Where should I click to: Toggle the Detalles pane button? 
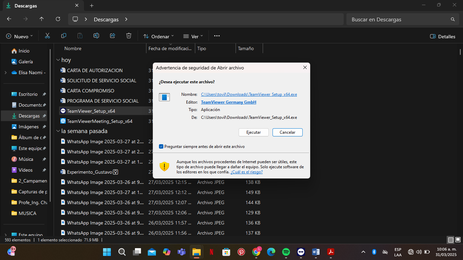[x=443, y=36]
